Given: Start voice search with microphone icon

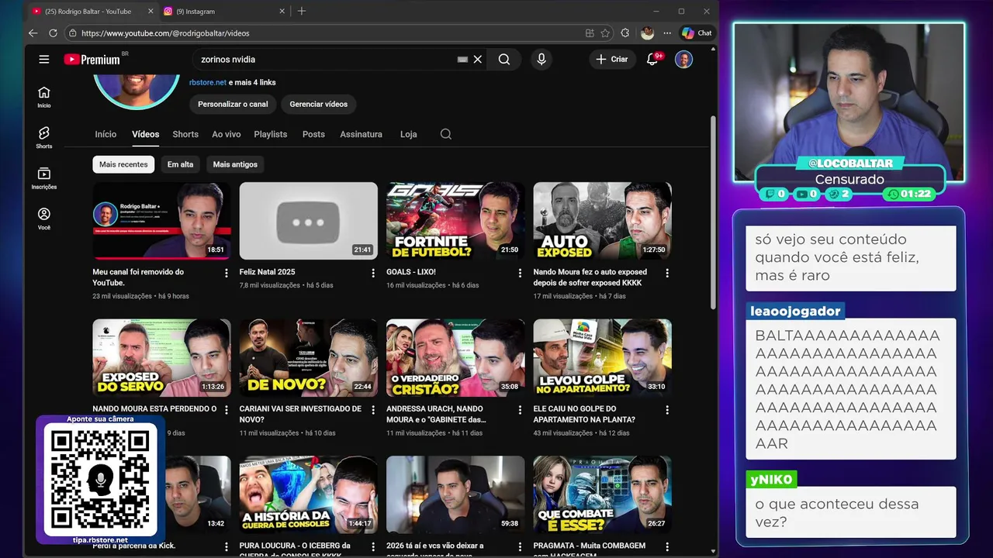Looking at the screenshot, I should click(541, 59).
